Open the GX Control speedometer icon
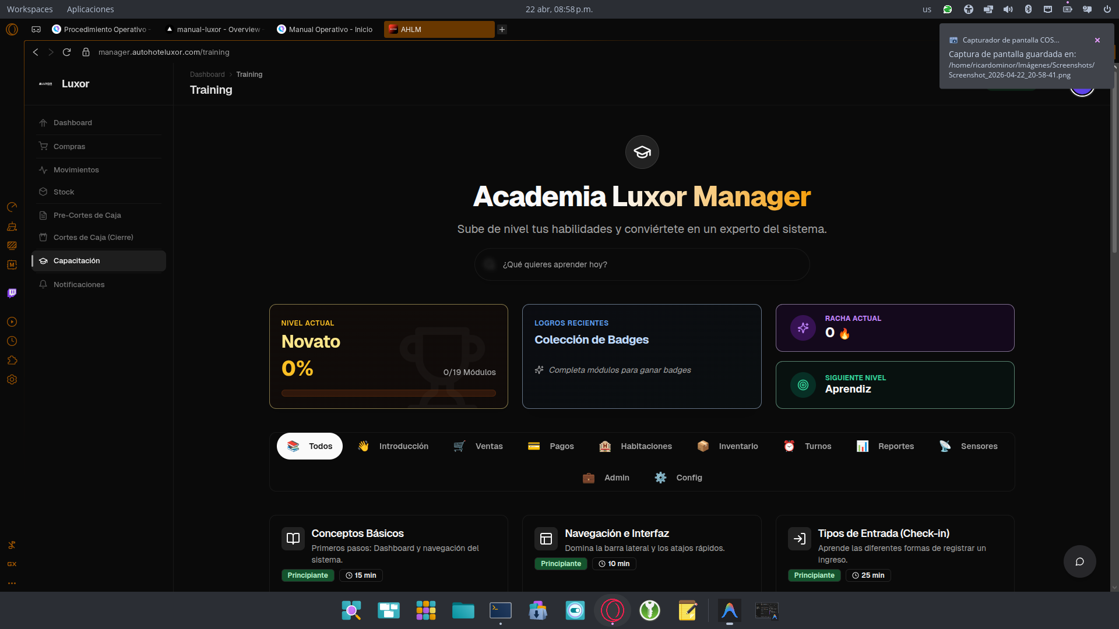Viewport: 1119px width, 629px height. point(12,207)
